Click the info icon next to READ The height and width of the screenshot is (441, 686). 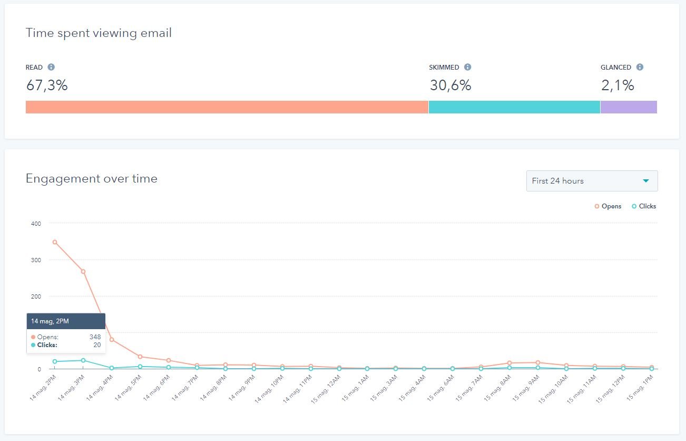pyautogui.click(x=51, y=67)
